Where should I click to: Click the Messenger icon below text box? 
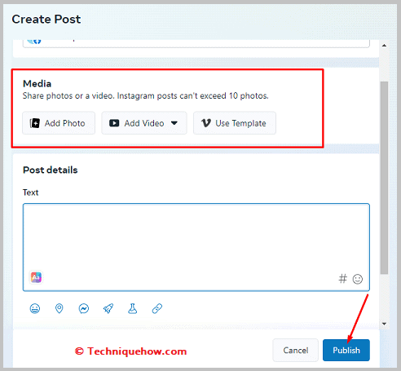coord(84,308)
